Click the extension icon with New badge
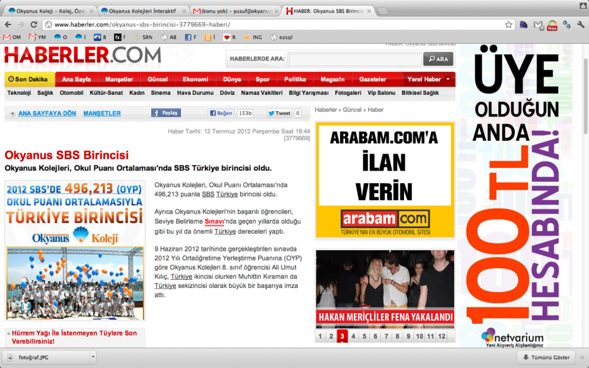The width and height of the screenshot is (589, 368). 552,25
